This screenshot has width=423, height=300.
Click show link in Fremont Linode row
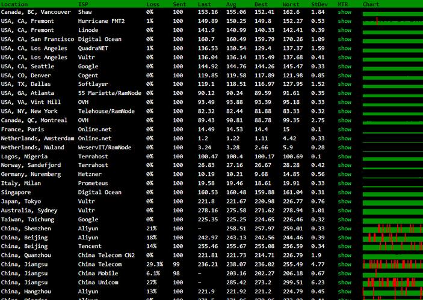(345, 30)
